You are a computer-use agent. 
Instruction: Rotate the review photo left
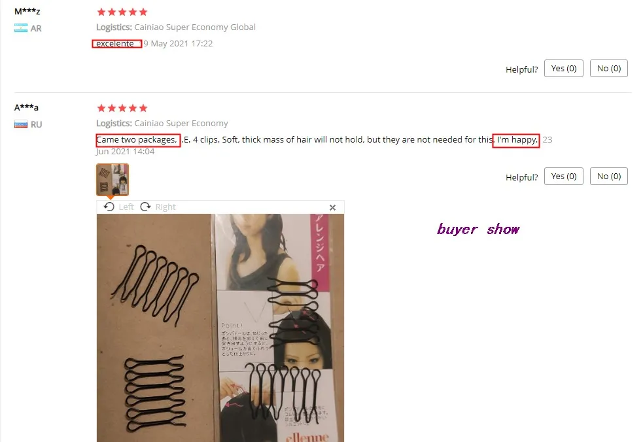point(118,207)
